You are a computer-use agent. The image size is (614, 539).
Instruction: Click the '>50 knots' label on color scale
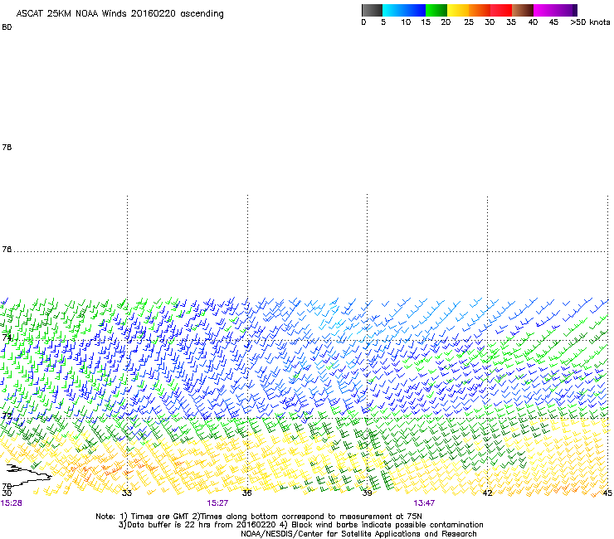coord(590,22)
